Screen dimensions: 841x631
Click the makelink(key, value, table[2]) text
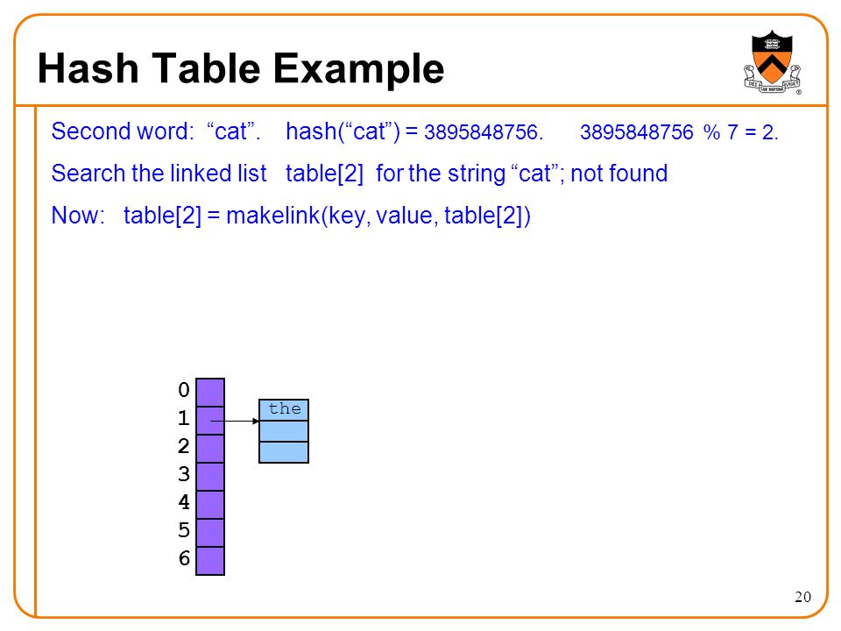tap(378, 216)
